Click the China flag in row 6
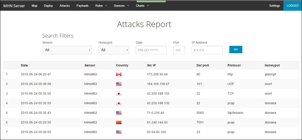302x140 pixels. (x=119, y=122)
